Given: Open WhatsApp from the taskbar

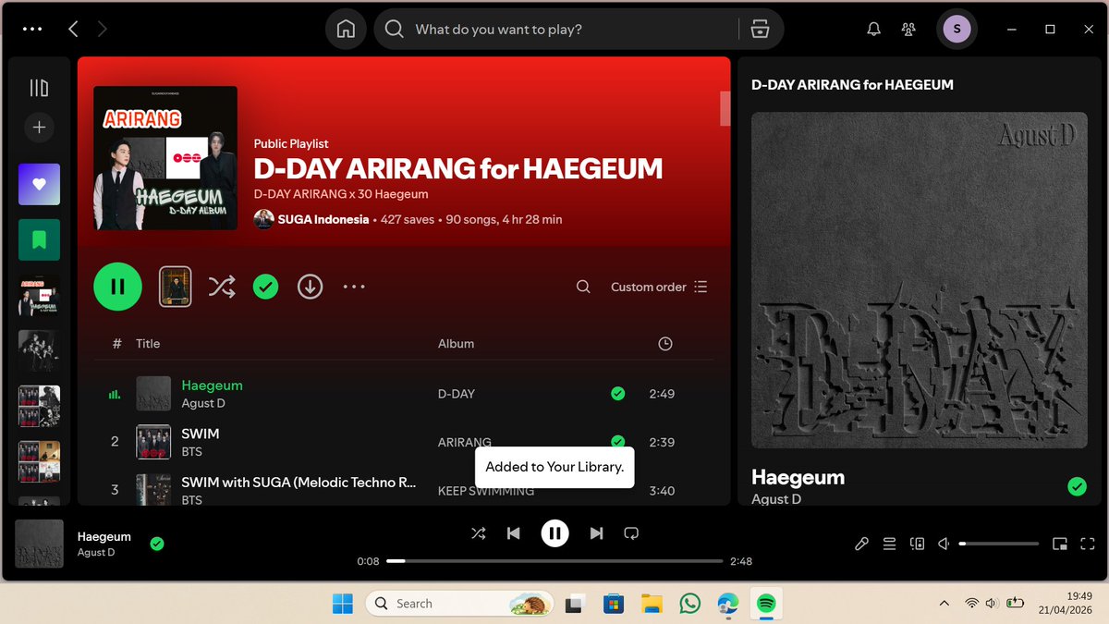Looking at the screenshot, I should coord(689,604).
